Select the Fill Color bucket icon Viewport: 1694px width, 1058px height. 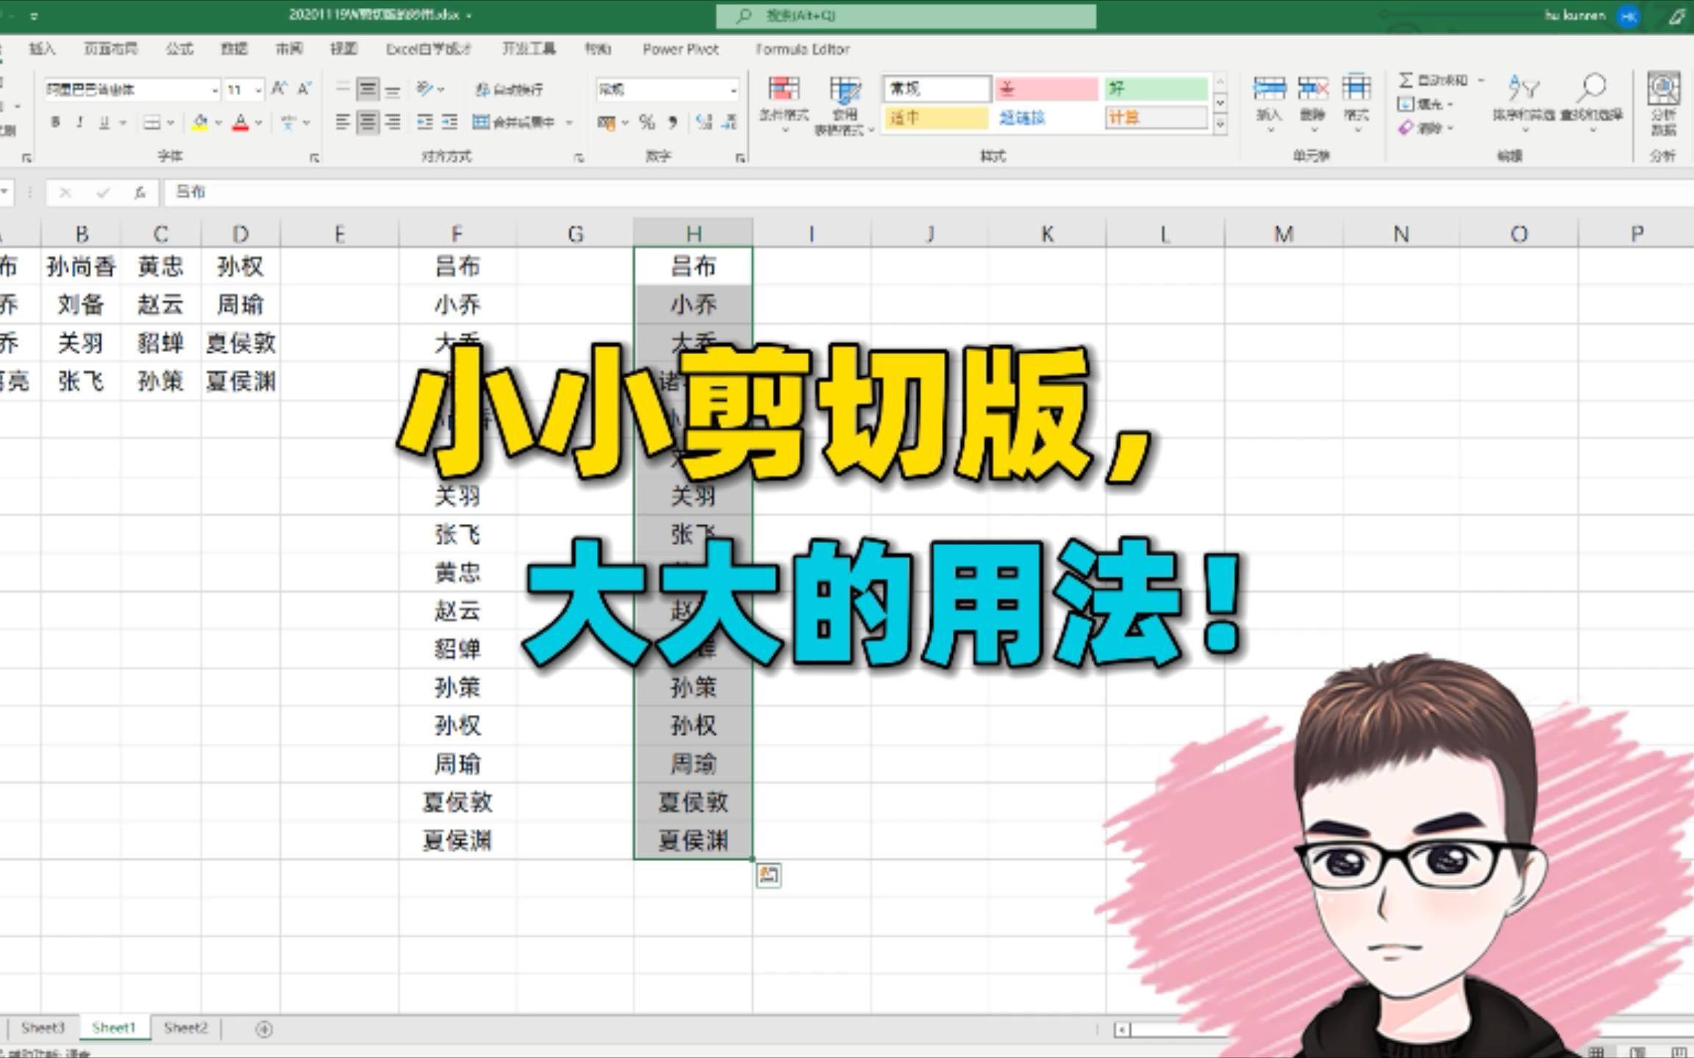pyautogui.click(x=200, y=122)
